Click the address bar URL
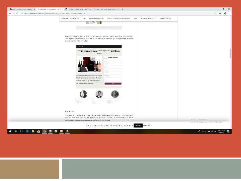This screenshot has width=241, height=181. pos(55,13)
